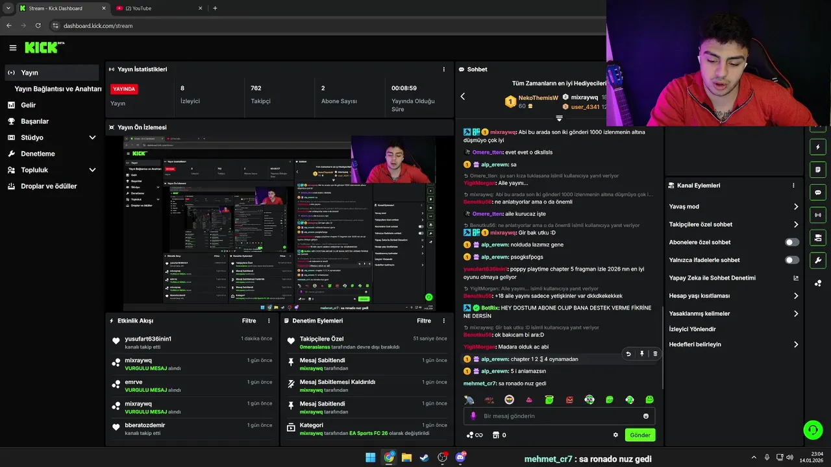Viewport: 831px width, 467px height.
Task: Open Filtre in Denetim Eylemleri panel
Action: click(424, 320)
